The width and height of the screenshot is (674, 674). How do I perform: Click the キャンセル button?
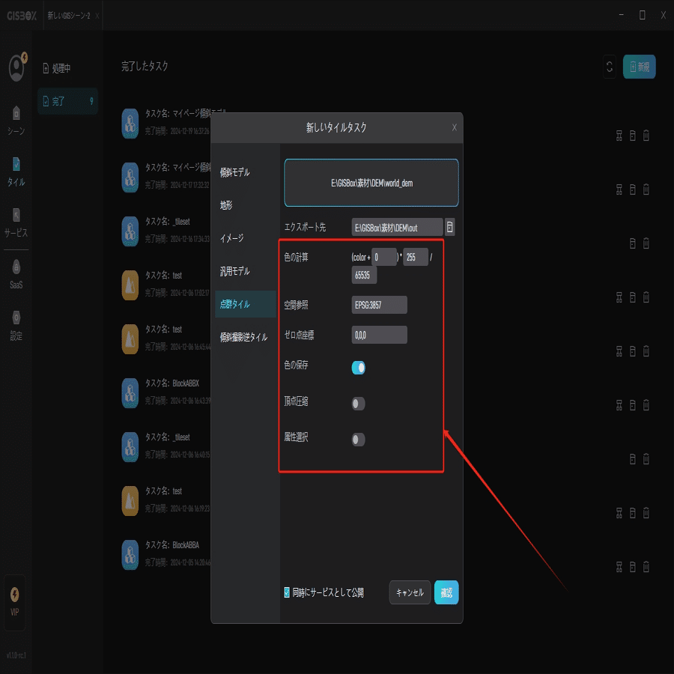click(409, 592)
